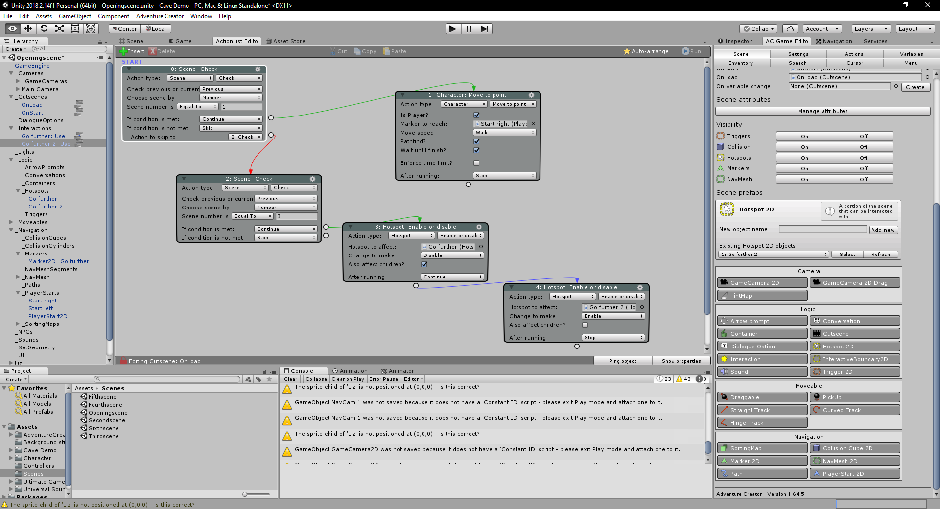Select the Rotate tool in the toolbar
940x509 pixels.
44,29
